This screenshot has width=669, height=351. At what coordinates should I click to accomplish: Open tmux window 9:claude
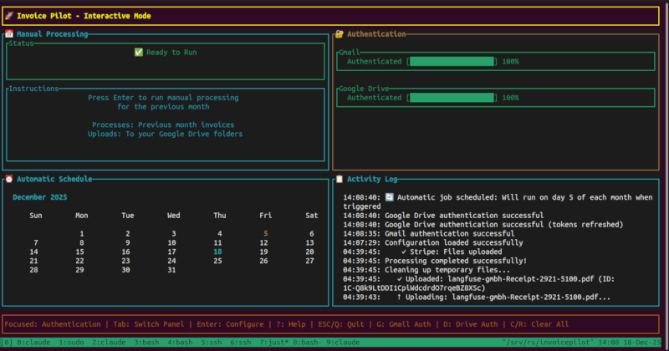[343, 342]
